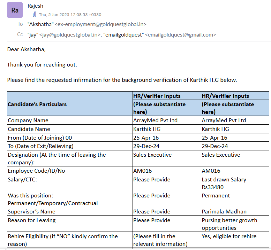Click the purple "Ra" sender avatar
The height and width of the screenshot is (250, 271).
[15, 10]
